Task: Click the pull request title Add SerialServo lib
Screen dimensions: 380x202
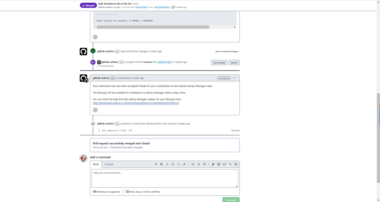Action: click(x=115, y=4)
